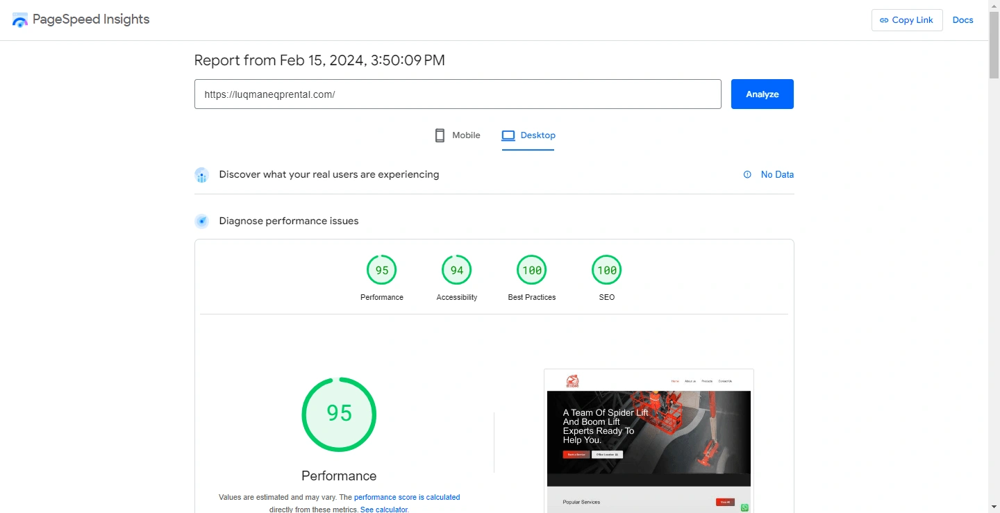Select the Accessibility 94 score gauge
1000x513 pixels.
pos(457,270)
